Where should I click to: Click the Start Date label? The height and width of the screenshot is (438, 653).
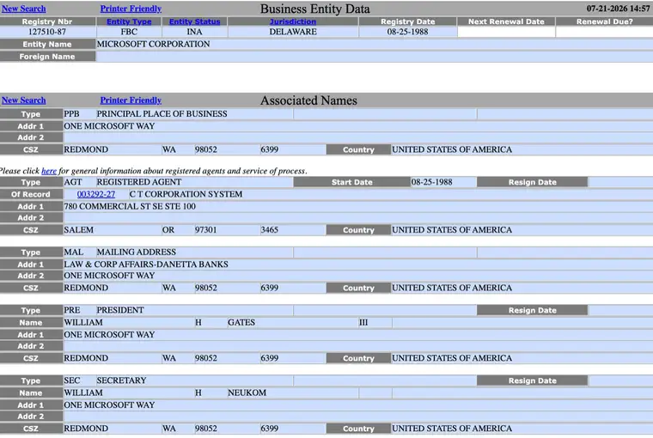(x=352, y=182)
